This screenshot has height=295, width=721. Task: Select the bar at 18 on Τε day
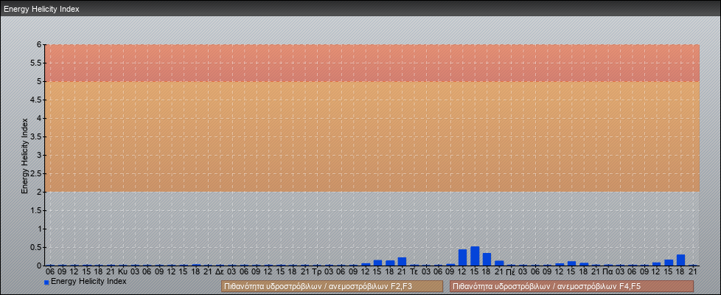[x=487, y=260]
